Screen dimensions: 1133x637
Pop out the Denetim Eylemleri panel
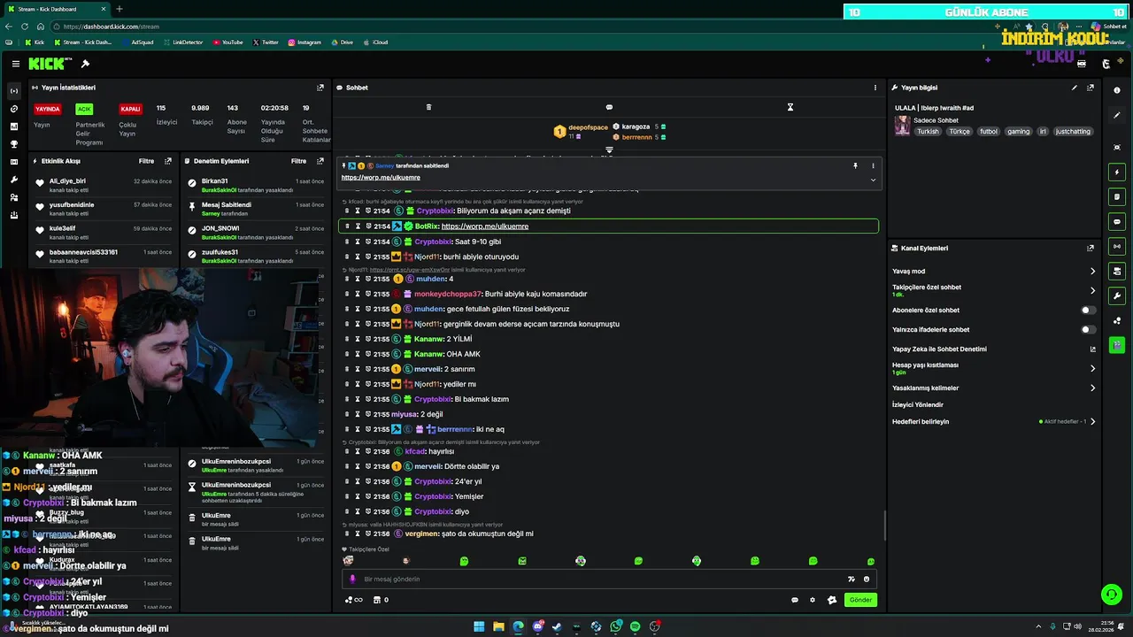coord(320,161)
